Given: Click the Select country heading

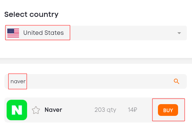Looking at the screenshot, I should pos(32,14).
